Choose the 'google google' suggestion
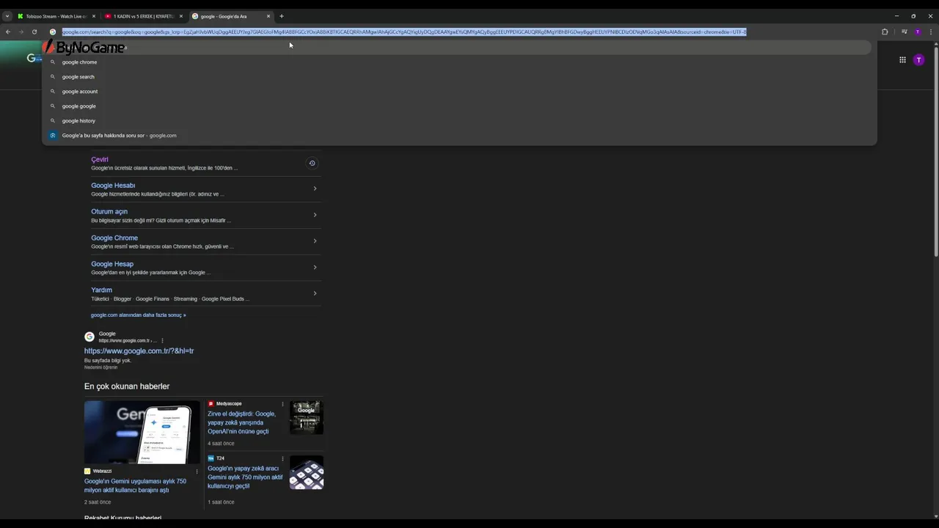The image size is (939, 528). click(459, 106)
